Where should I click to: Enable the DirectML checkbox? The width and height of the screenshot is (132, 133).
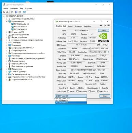[100, 88]
